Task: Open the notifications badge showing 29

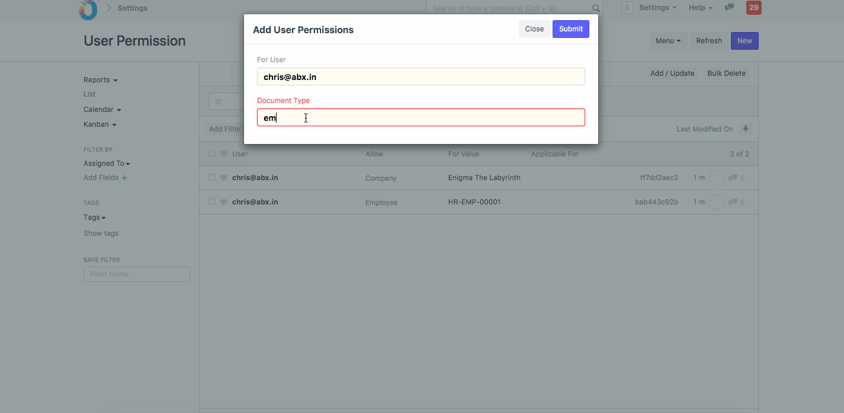Action: pyautogui.click(x=753, y=8)
